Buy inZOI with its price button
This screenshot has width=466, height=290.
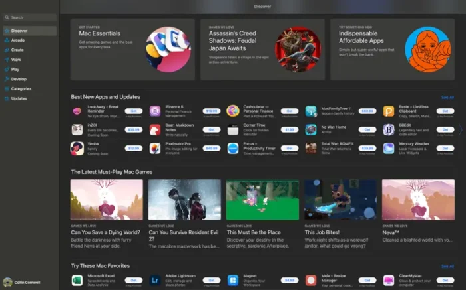(134, 130)
